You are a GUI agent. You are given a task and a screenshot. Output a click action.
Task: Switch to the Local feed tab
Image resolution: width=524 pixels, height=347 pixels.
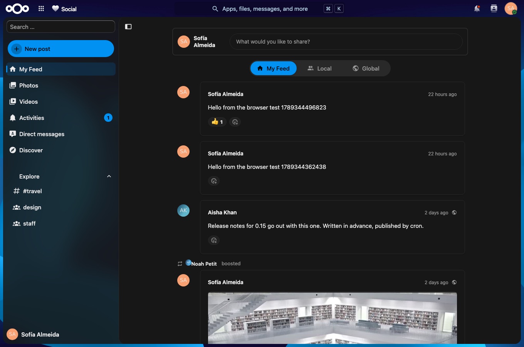point(319,68)
